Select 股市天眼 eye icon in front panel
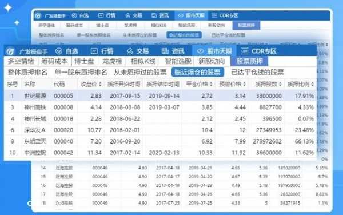The image size is (343, 215). [x=200, y=51]
